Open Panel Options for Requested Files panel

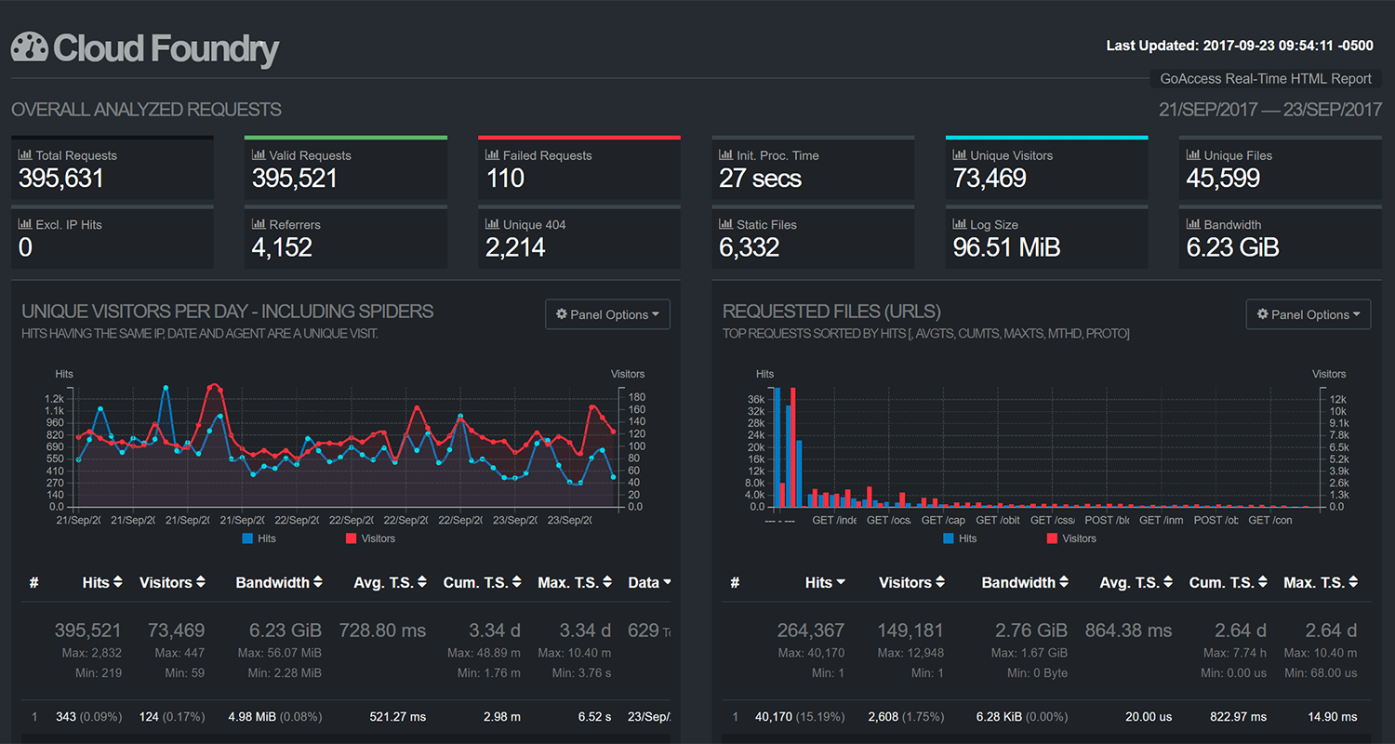[1309, 314]
